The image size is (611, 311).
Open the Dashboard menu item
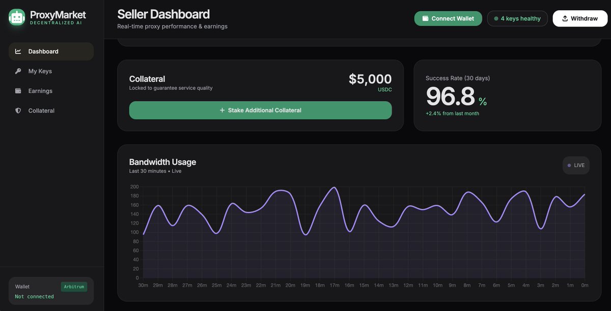point(51,51)
